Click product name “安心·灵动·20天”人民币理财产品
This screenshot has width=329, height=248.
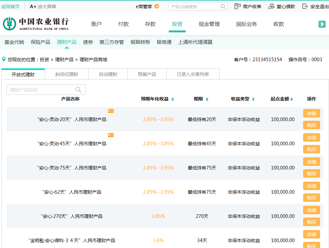72,119
